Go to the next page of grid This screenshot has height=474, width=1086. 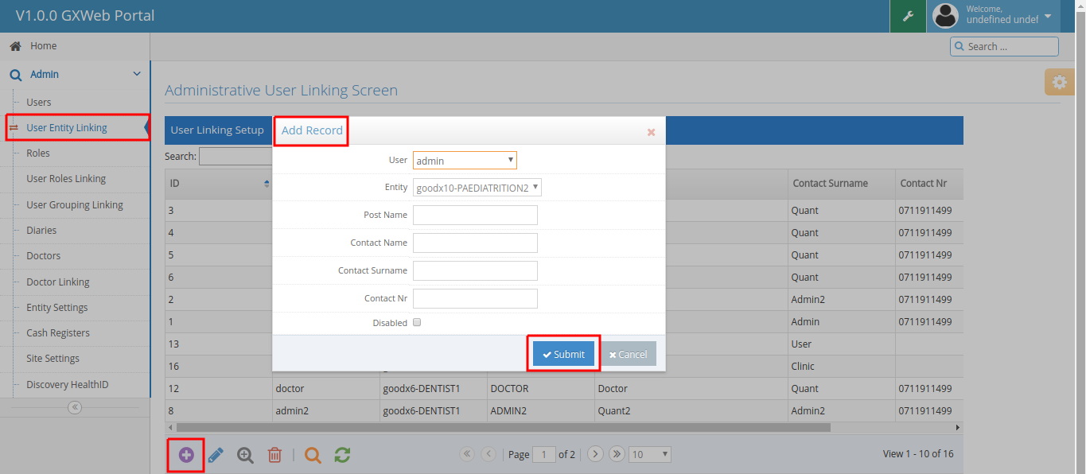595,454
